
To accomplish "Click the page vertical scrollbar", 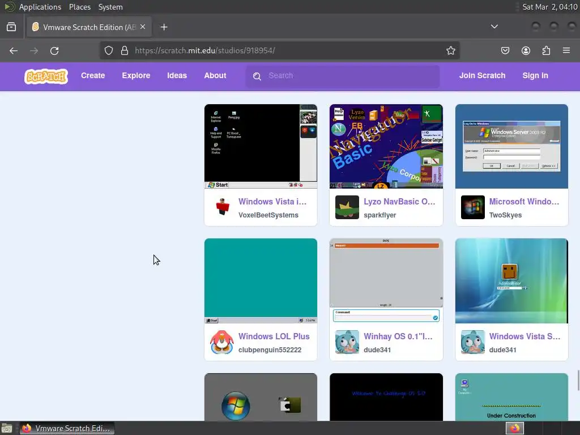I will pyautogui.click(x=578, y=380).
